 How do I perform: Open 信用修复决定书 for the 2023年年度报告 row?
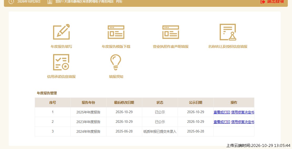click(x=243, y=122)
